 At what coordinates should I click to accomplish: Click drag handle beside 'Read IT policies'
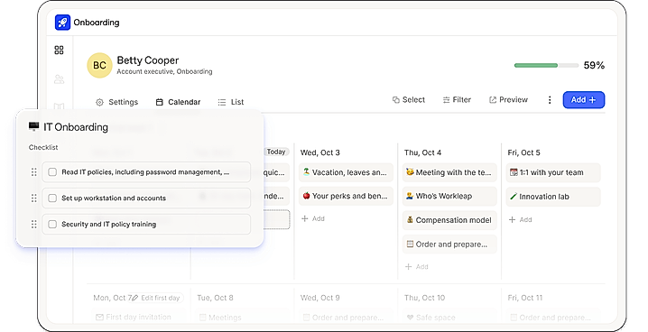pyautogui.click(x=34, y=171)
